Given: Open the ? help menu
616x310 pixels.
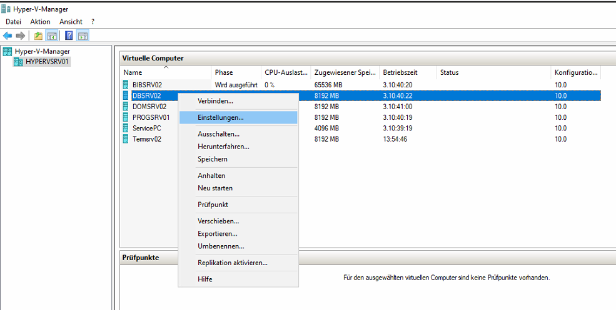Looking at the screenshot, I should click(93, 22).
